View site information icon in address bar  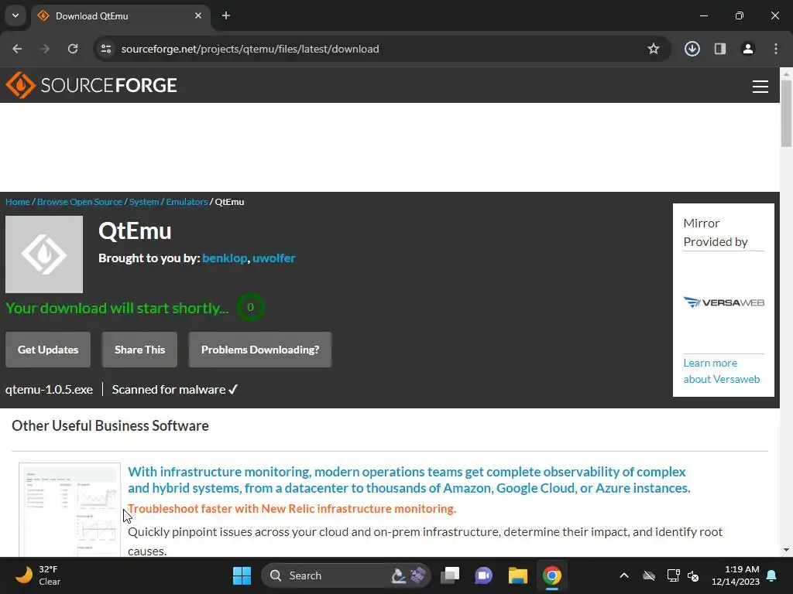pyautogui.click(x=106, y=49)
